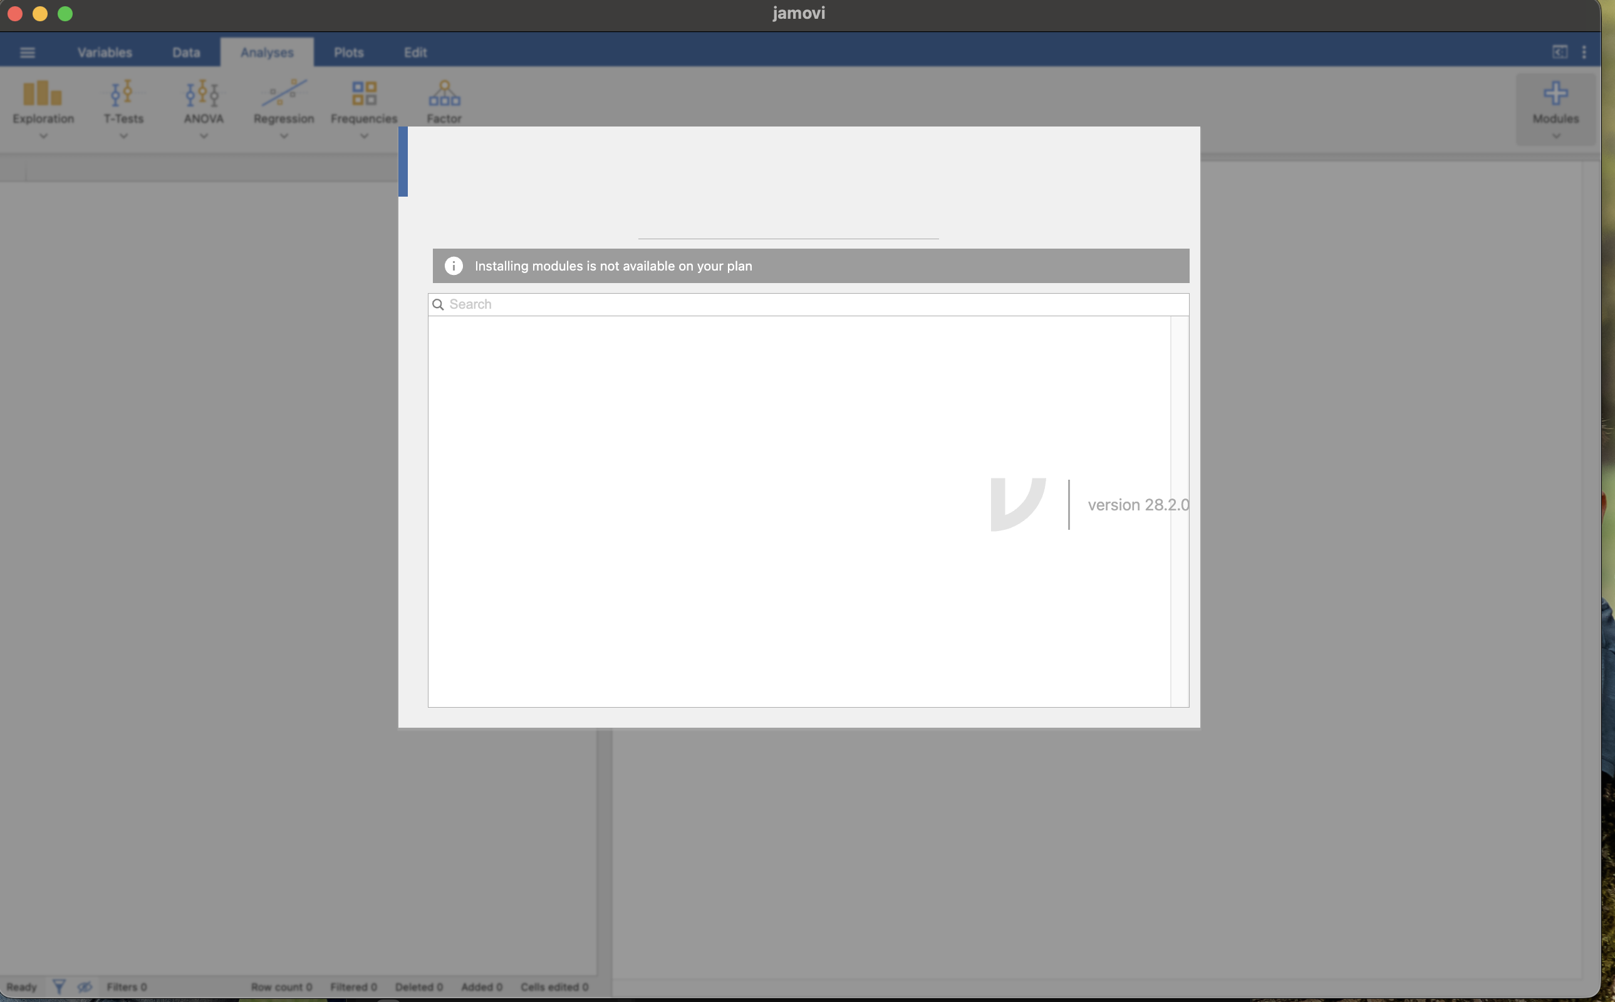This screenshot has width=1615, height=1002.
Task: Open the Factor analyses icon
Action: [444, 93]
